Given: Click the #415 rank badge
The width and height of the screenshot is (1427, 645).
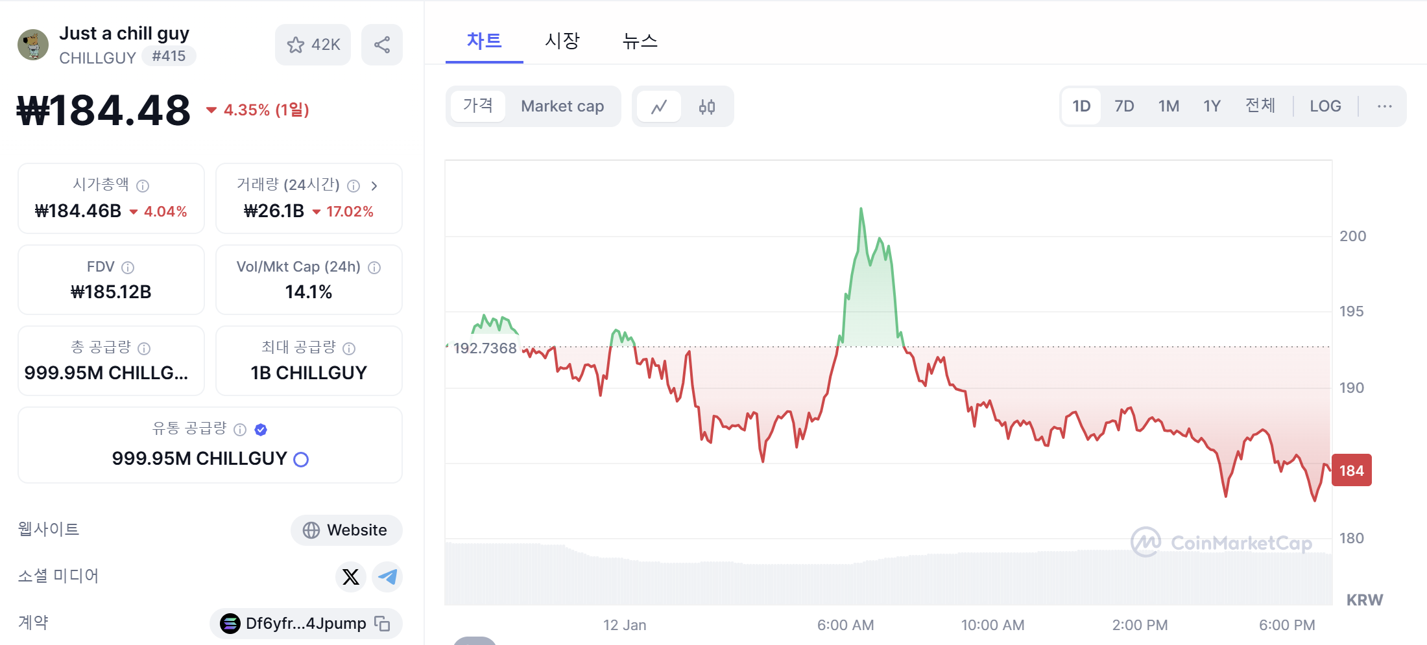Looking at the screenshot, I should coord(169,56).
